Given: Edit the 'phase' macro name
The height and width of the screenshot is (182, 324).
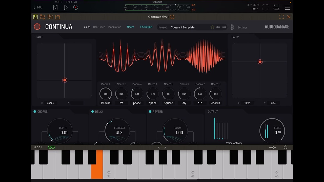Looking at the screenshot, I should click(137, 103).
